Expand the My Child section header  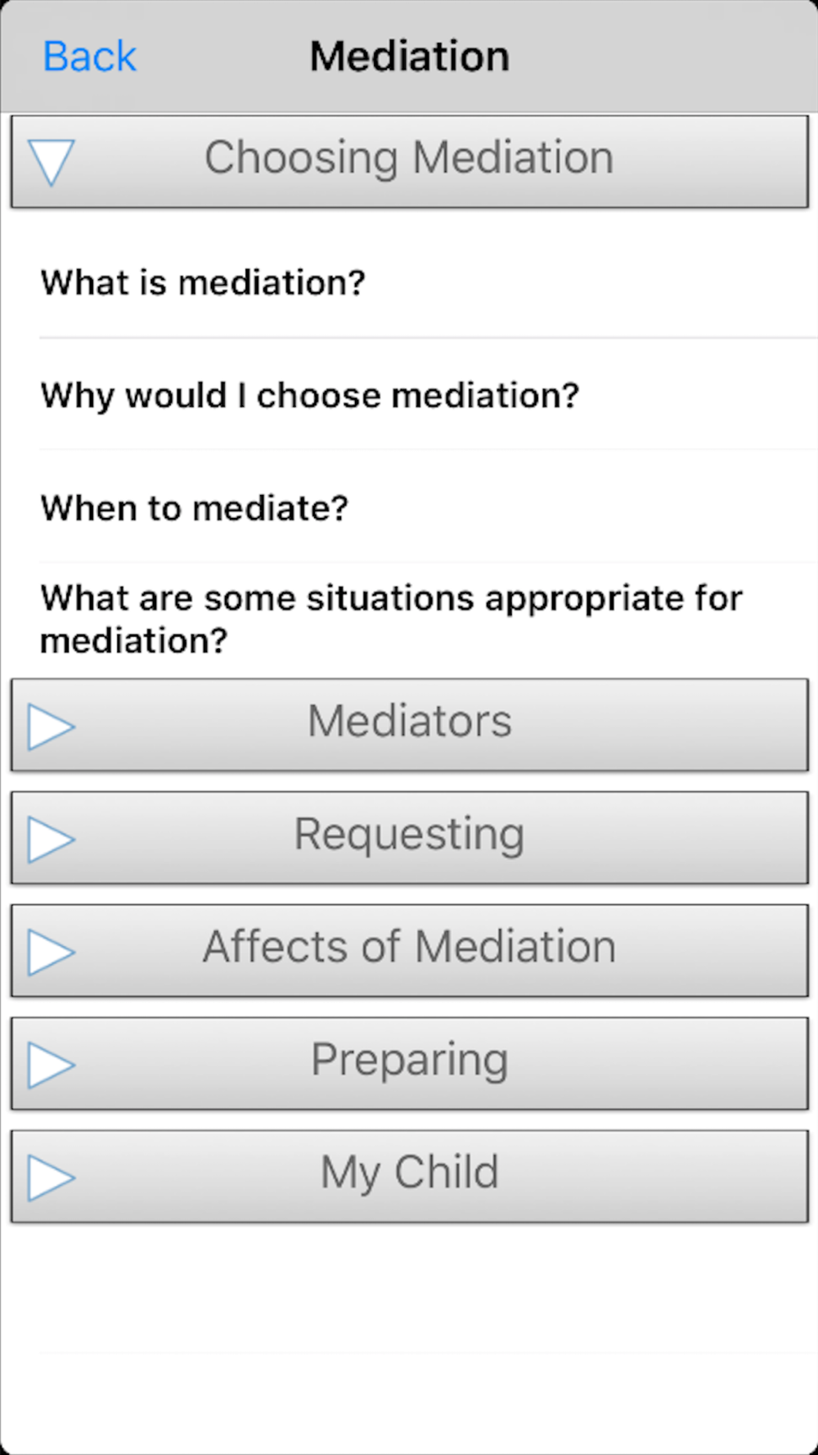409,1176
